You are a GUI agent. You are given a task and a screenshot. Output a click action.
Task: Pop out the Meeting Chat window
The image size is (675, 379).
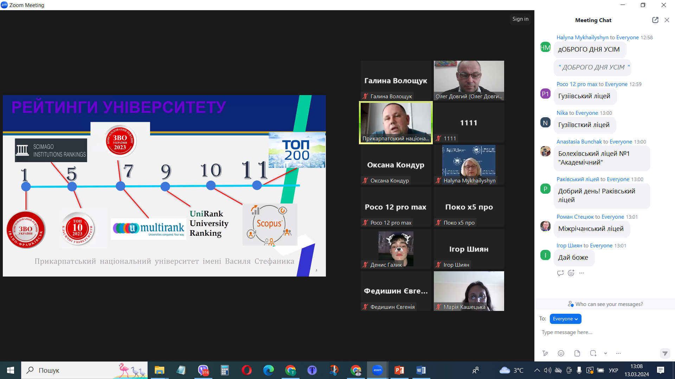coord(655,20)
